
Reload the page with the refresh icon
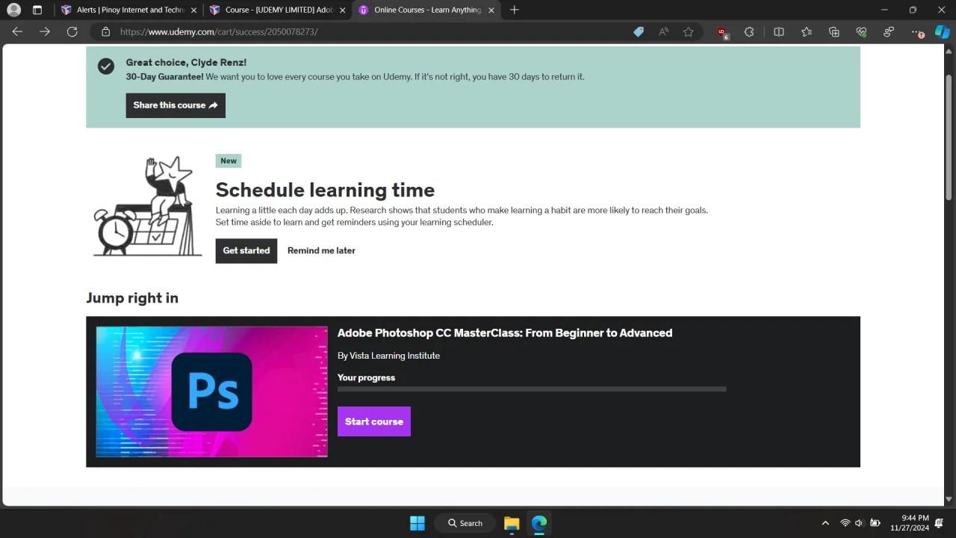coord(72,32)
